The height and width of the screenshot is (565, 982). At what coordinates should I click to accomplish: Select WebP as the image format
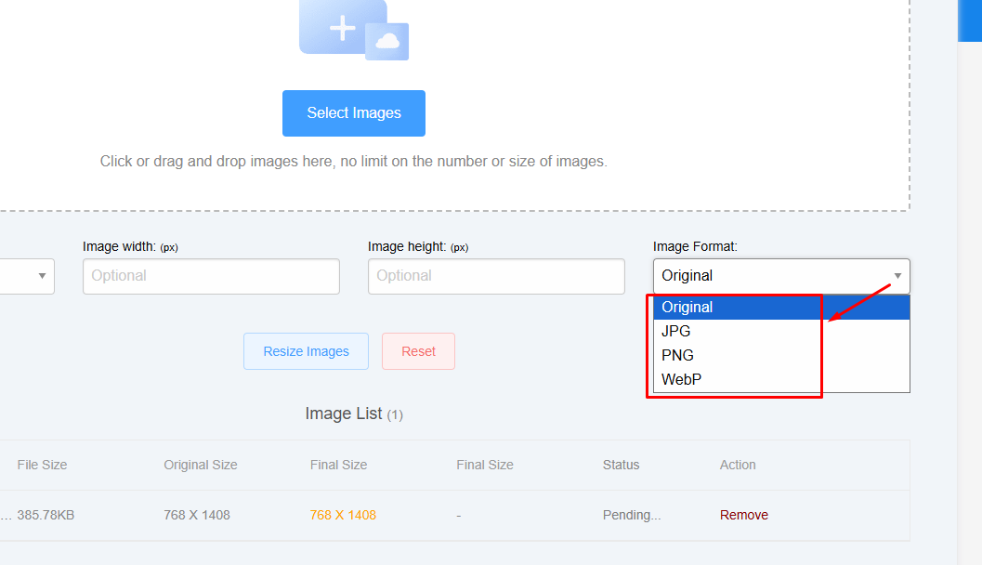(682, 380)
